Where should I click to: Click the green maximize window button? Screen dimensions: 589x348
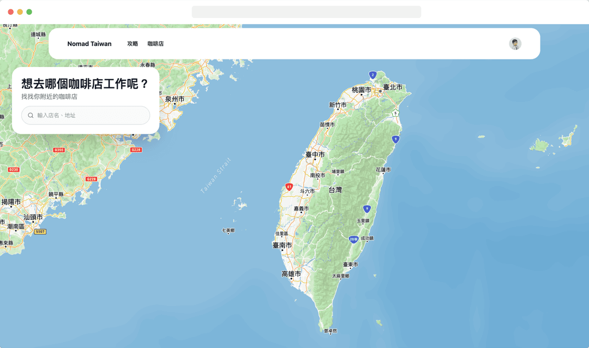point(29,12)
